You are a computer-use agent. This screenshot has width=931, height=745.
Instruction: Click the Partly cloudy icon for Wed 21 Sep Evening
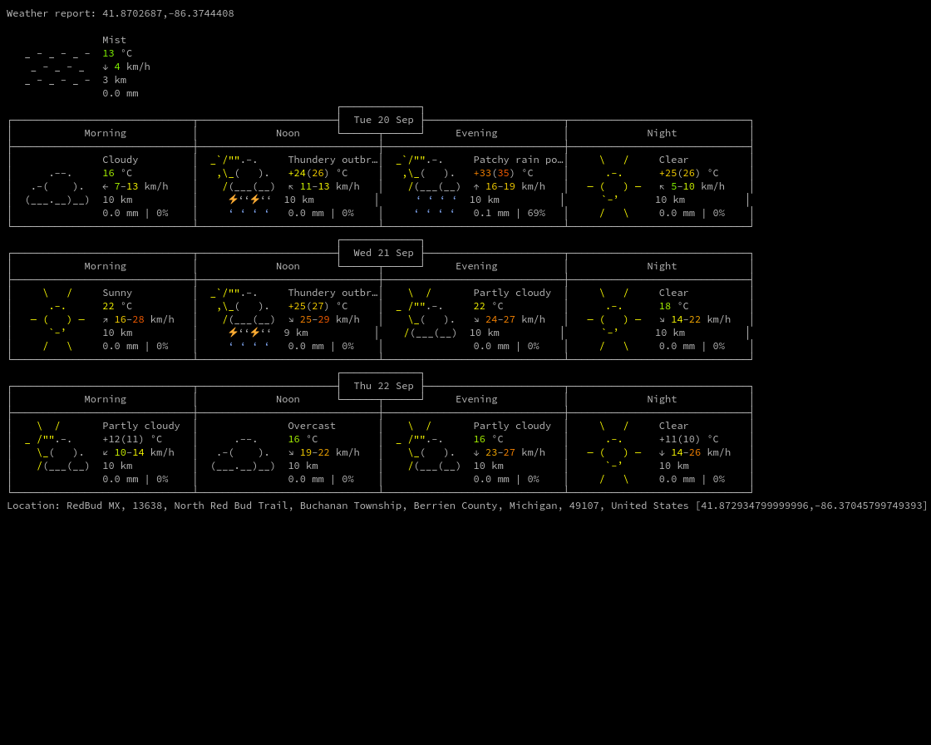click(426, 313)
